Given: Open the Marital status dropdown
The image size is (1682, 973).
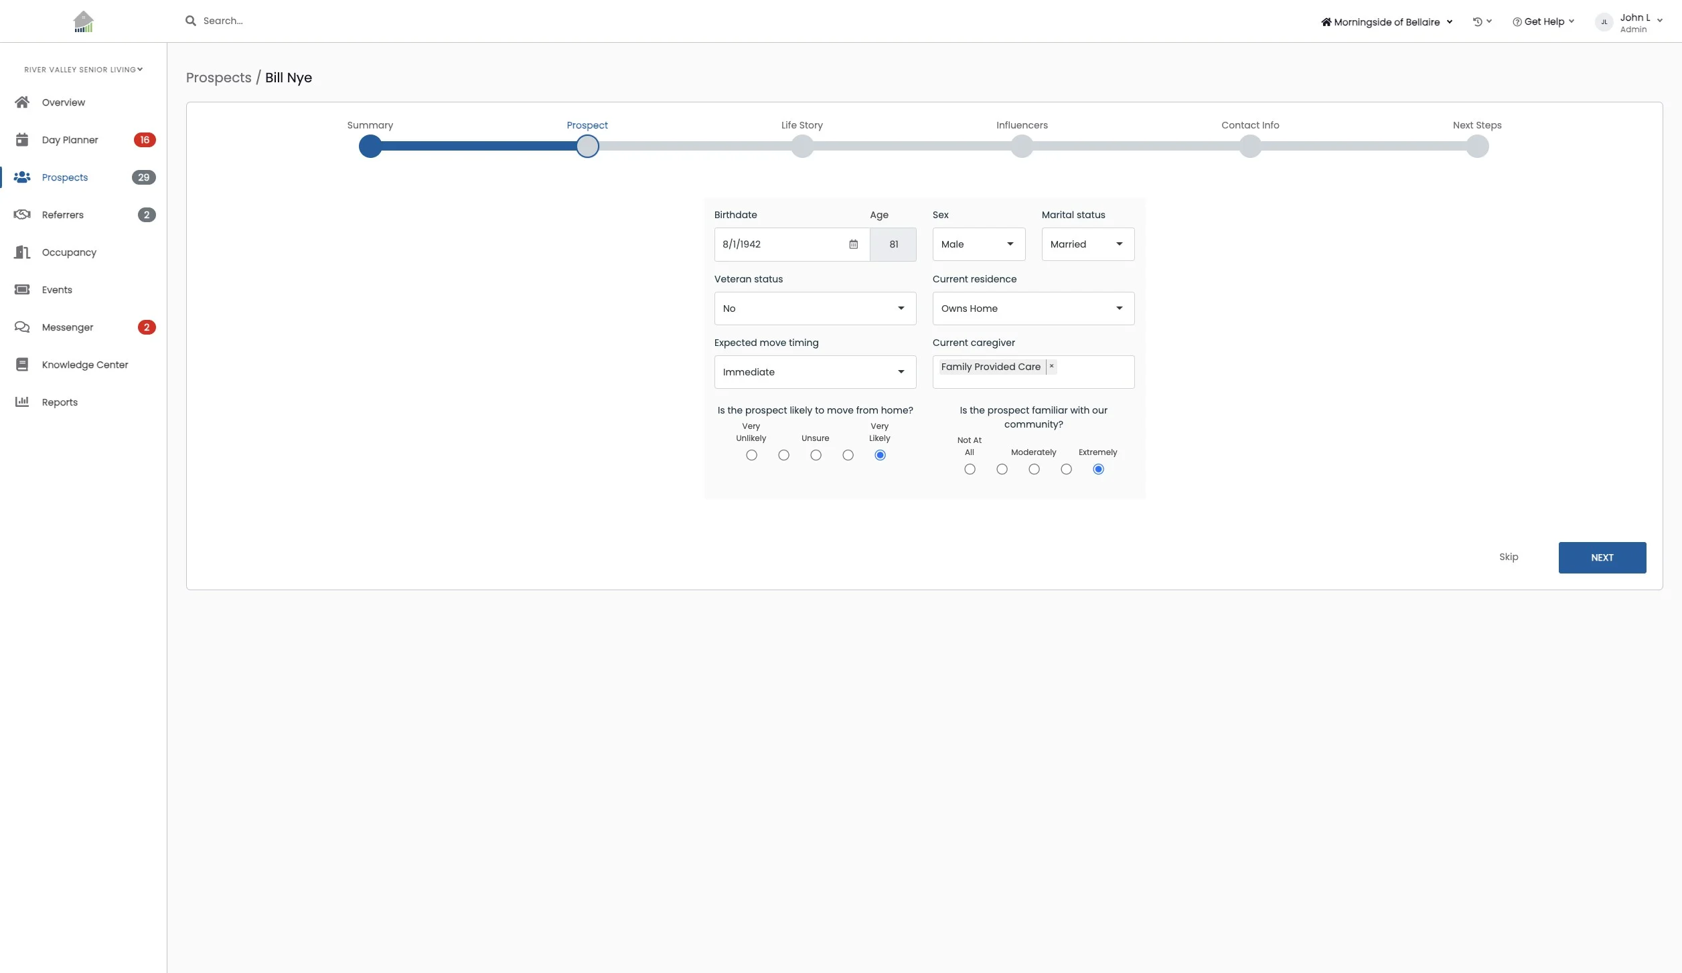Looking at the screenshot, I should [x=1087, y=244].
